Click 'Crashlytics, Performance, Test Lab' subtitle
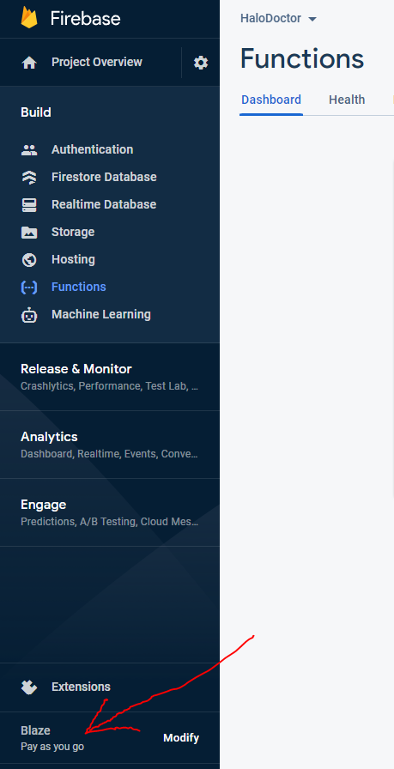394x769 pixels. tap(109, 386)
